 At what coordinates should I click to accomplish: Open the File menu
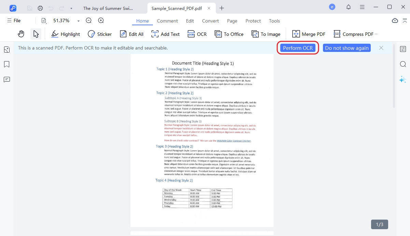[14, 20]
